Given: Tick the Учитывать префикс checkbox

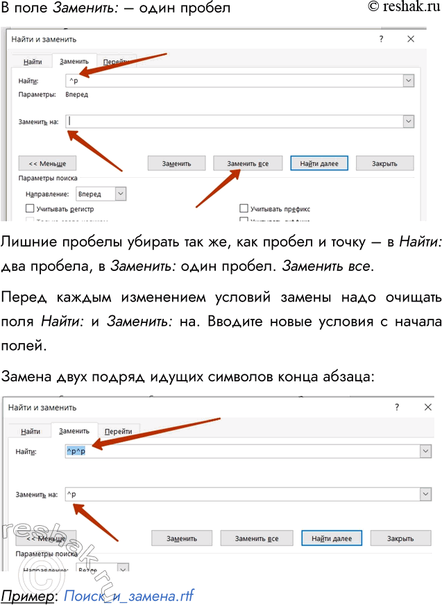Looking at the screenshot, I should click(244, 208).
